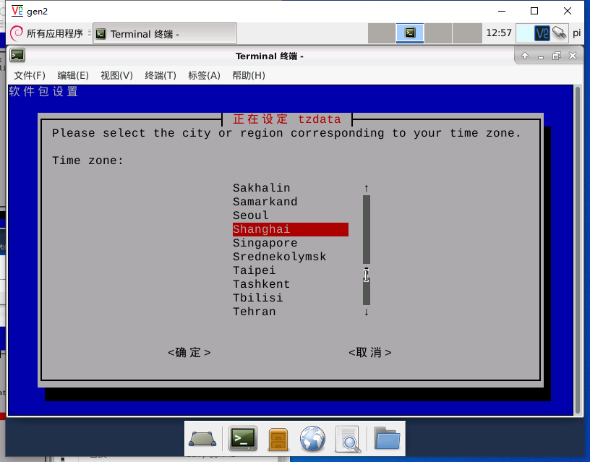
Task: Click VNC Viewer logo in gen2 title bar
Action: [x=17, y=11]
